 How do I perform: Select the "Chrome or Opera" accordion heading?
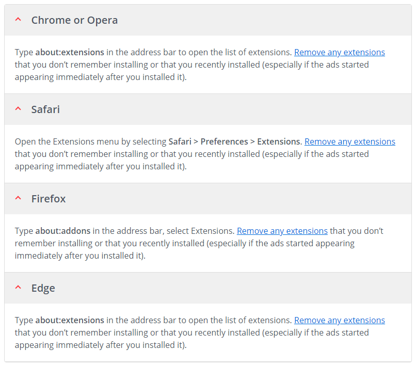pyautogui.click(x=74, y=20)
